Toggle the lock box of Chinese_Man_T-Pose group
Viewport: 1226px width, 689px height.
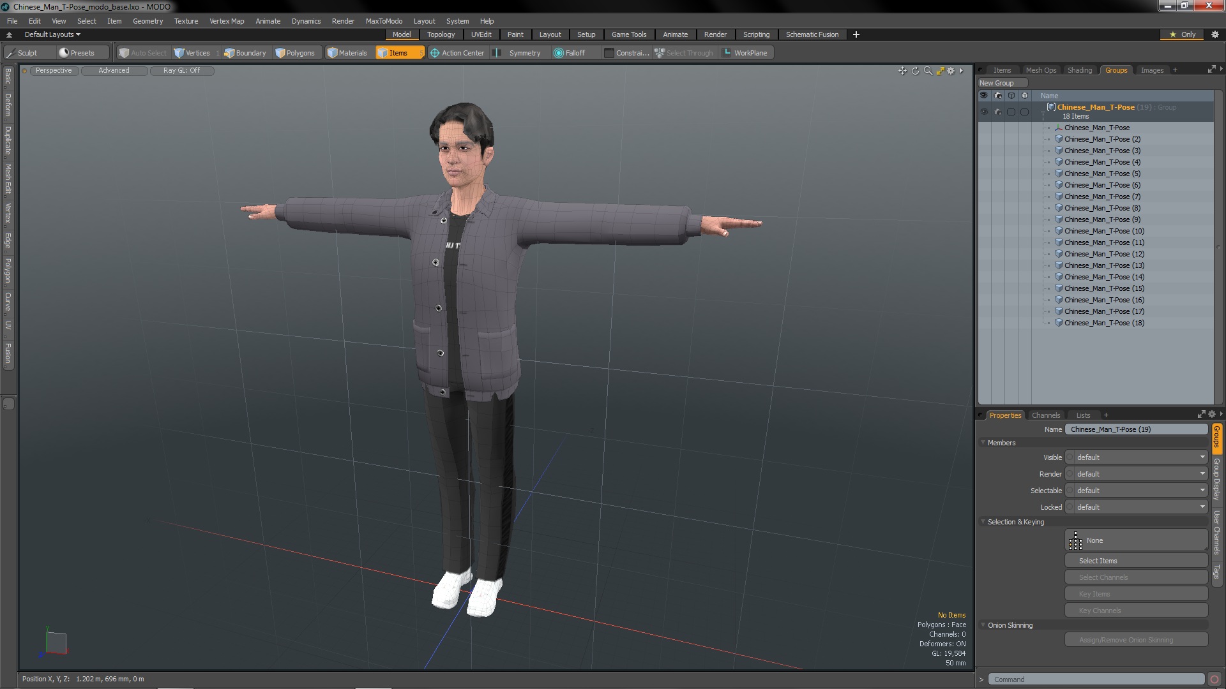click(1024, 112)
